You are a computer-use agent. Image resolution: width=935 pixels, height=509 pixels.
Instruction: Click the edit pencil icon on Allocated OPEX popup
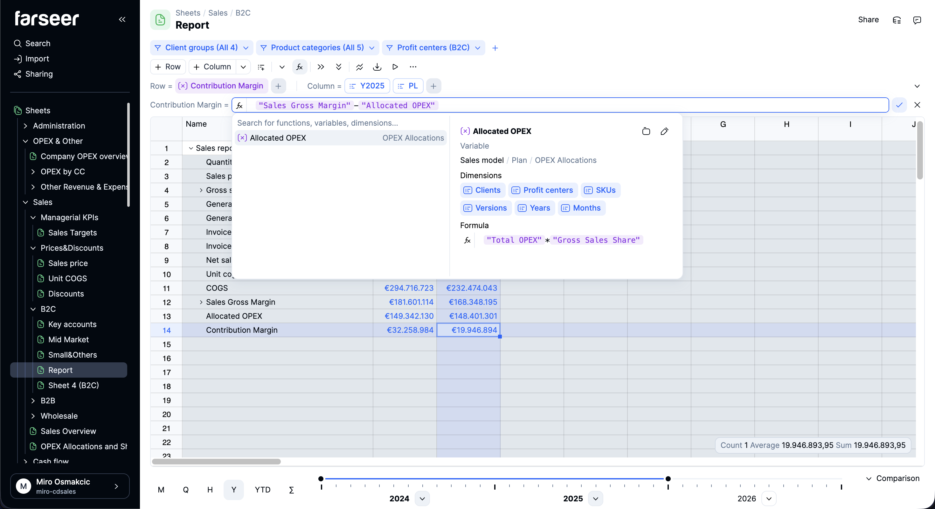665,131
